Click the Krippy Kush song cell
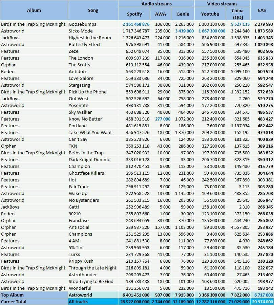This screenshot has height=305, width=274. (x=93, y=261)
